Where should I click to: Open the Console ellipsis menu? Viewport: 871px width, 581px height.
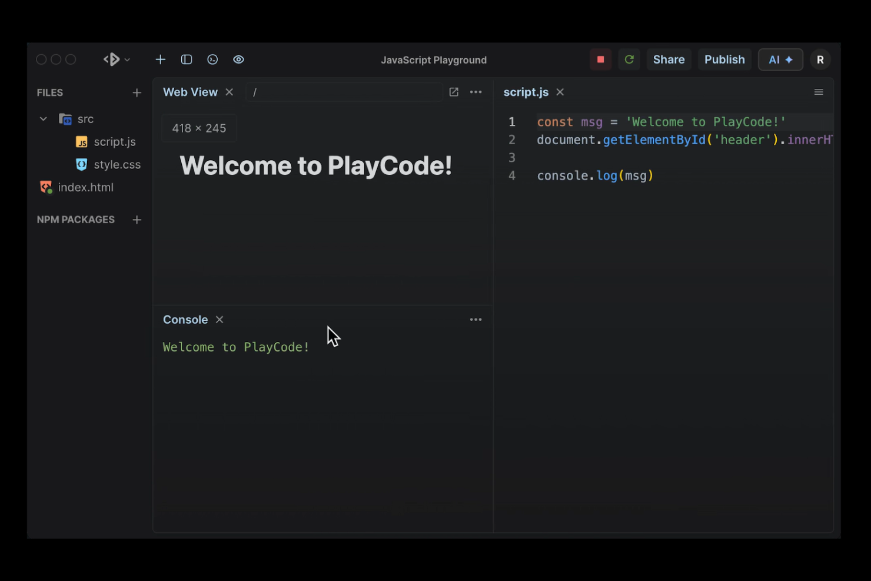point(476,319)
